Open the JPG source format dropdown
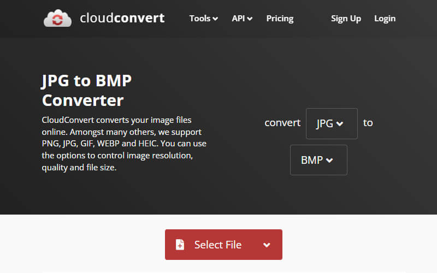Viewport: 437px width, 273px height. click(x=331, y=123)
